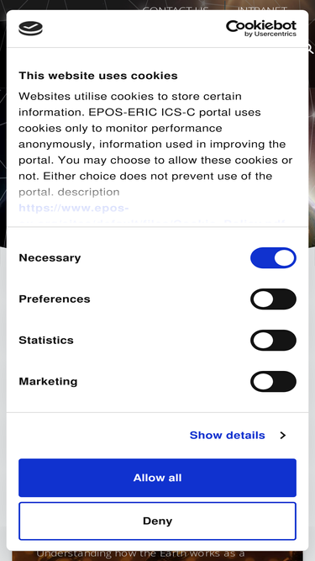Click the Allow all button
The width and height of the screenshot is (315, 561).
[158, 478]
